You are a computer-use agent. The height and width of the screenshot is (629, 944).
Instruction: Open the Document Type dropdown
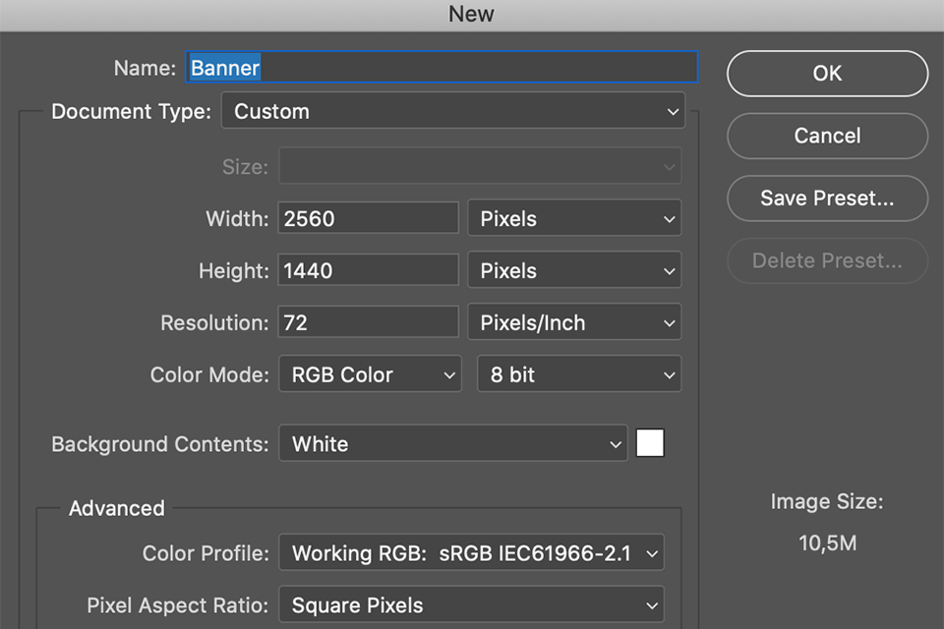point(452,112)
